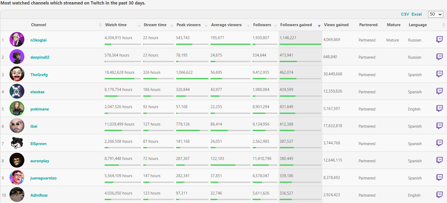
Task: Sort the table by Watch time
Action: (x=116, y=25)
